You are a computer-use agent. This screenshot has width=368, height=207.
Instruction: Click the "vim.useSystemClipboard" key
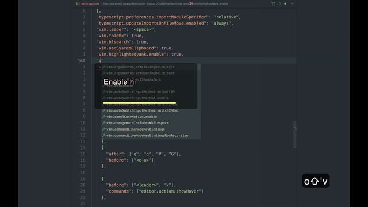click(x=126, y=48)
